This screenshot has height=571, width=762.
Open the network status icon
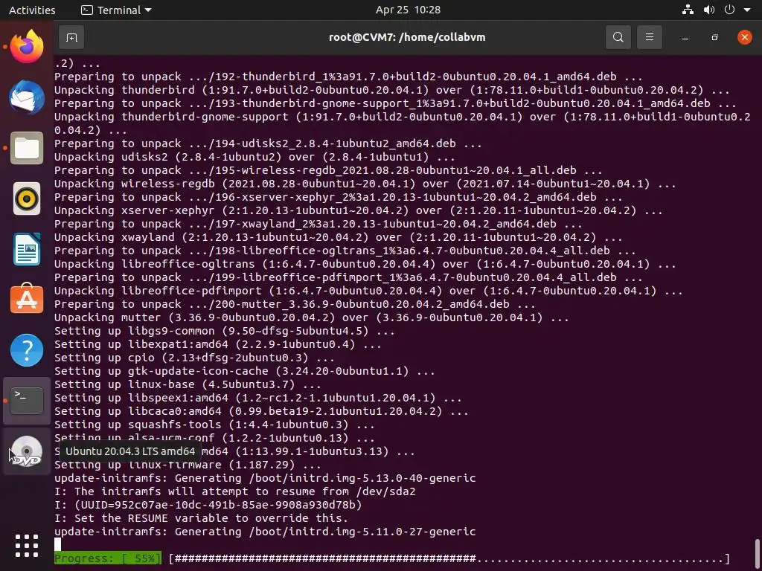tap(688, 10)
